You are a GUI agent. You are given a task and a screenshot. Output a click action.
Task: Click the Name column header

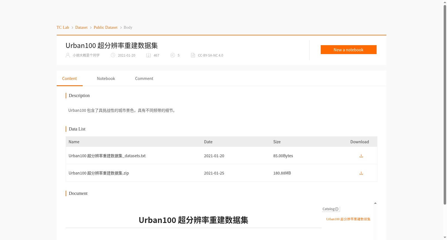(x=74, y=142)
